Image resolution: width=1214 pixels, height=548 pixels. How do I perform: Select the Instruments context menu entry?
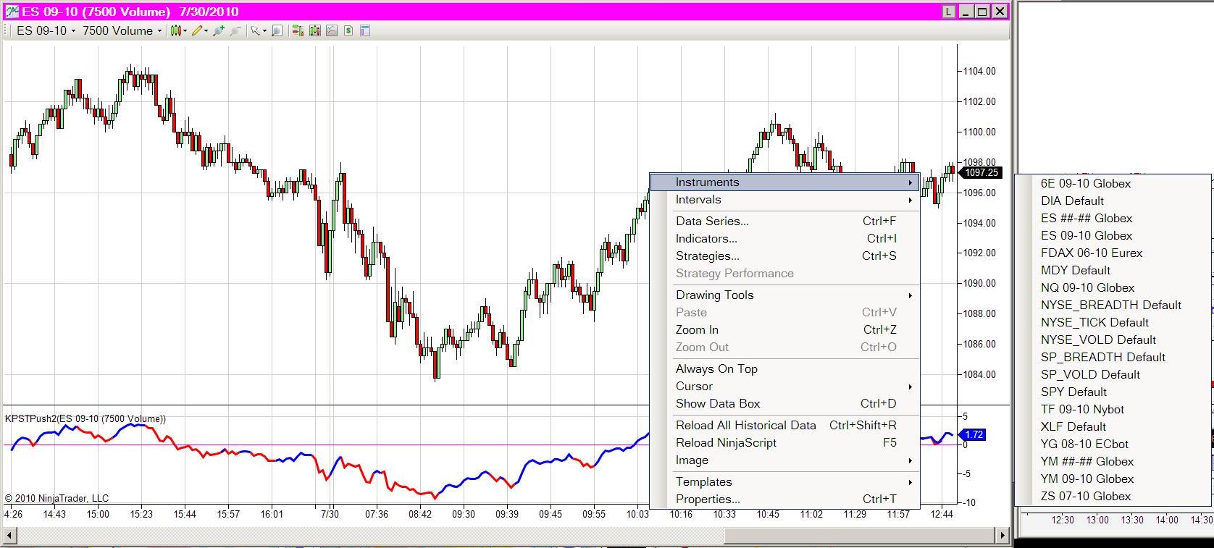click(784, 182)
